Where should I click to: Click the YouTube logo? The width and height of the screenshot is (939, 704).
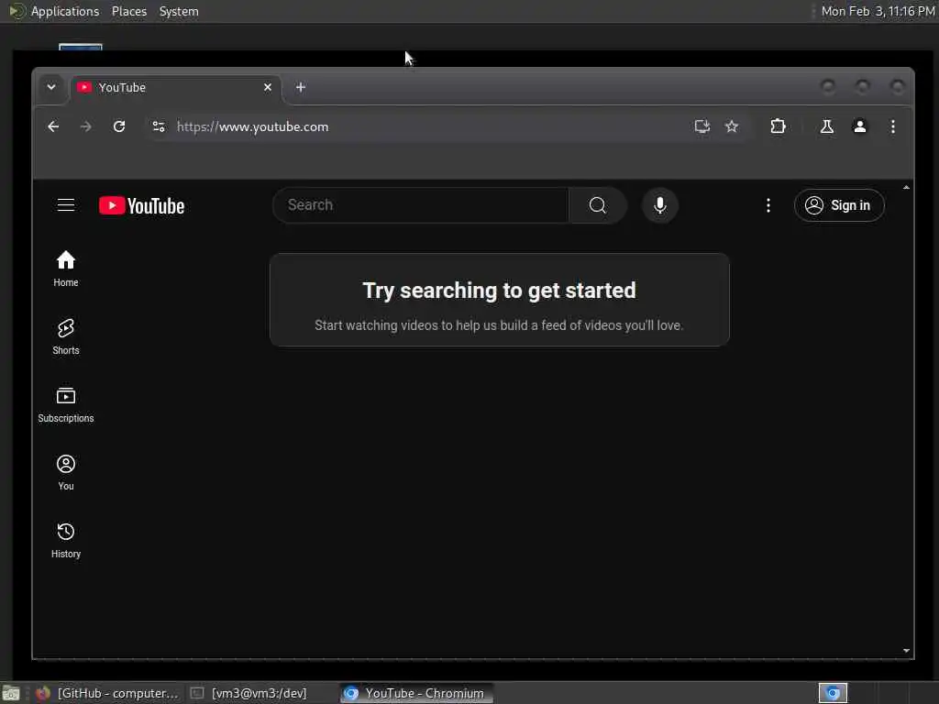tap(141, 205)
